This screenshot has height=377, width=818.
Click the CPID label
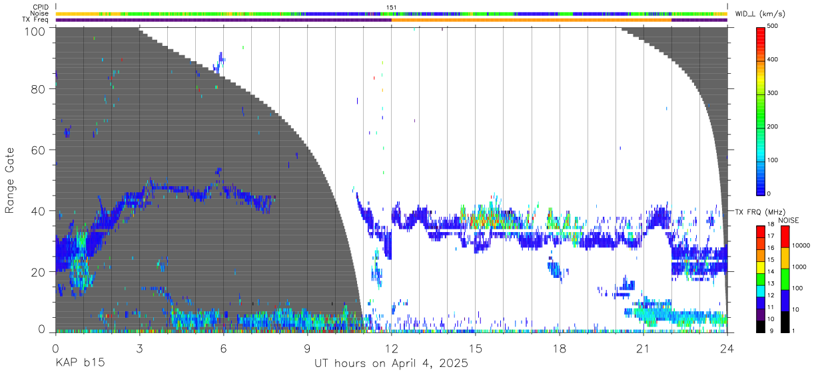point(40,7)
